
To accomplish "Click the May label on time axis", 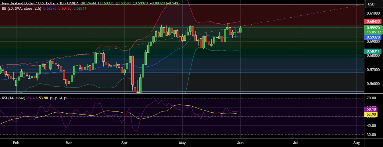I will click(182, 142).
